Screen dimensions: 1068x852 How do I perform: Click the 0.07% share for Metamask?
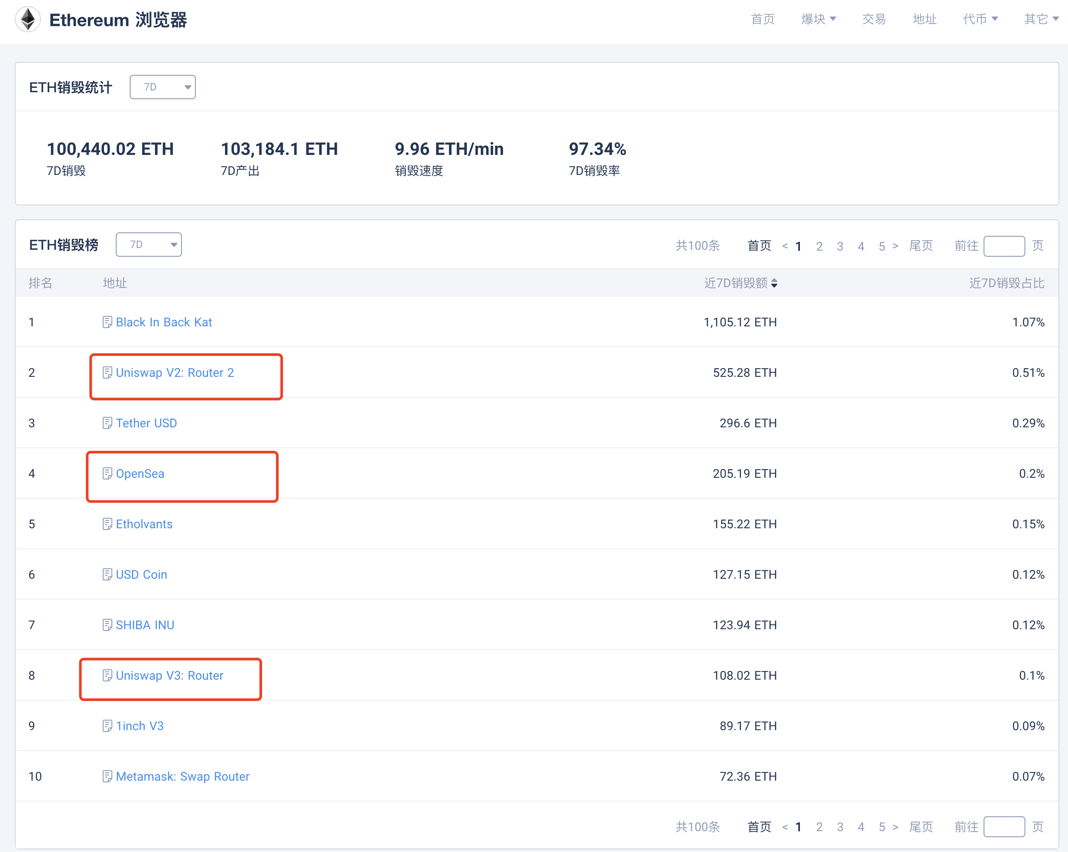[1028, 777]
